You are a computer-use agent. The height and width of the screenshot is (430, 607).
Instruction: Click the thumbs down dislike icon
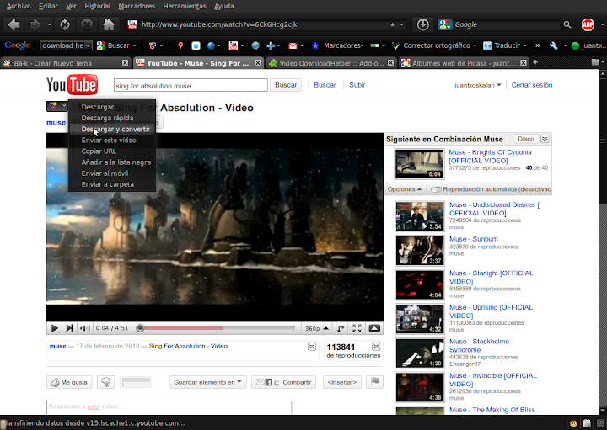point(105,382)
